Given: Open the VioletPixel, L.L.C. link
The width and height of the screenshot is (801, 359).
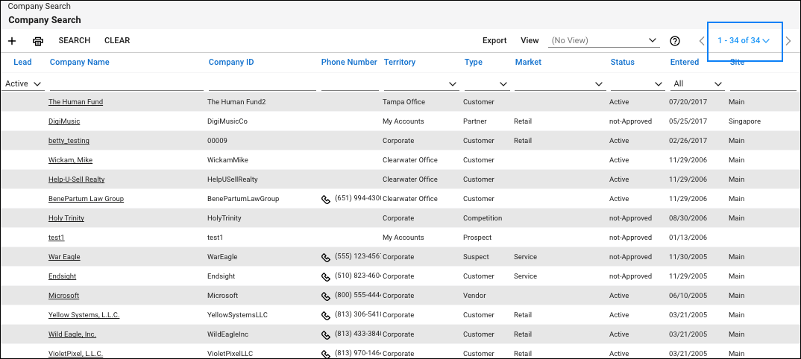Looking at the screenshot, I should click(75, 353).
